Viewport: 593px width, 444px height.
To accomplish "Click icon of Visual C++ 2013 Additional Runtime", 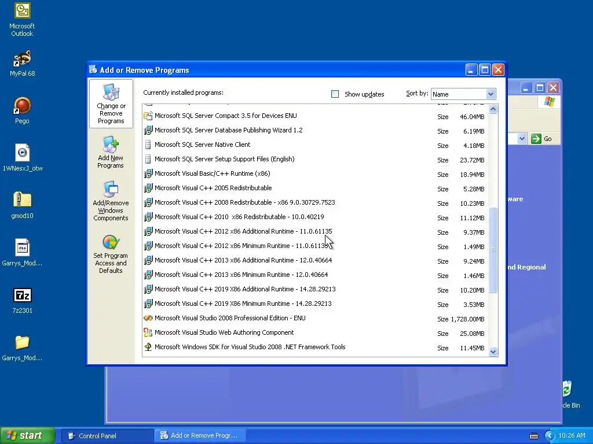I will (148, 260).
